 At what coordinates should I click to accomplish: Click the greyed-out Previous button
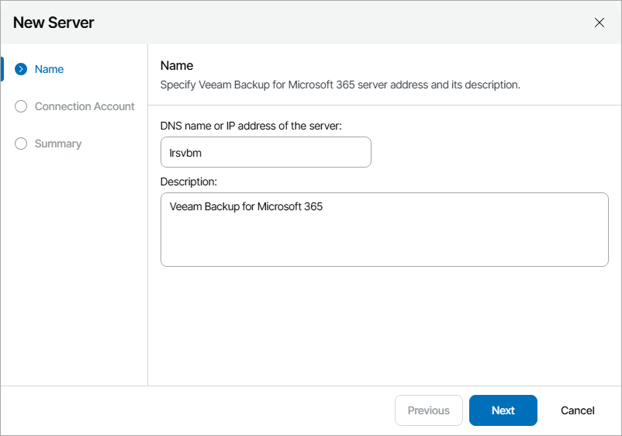tap(429, 410)
